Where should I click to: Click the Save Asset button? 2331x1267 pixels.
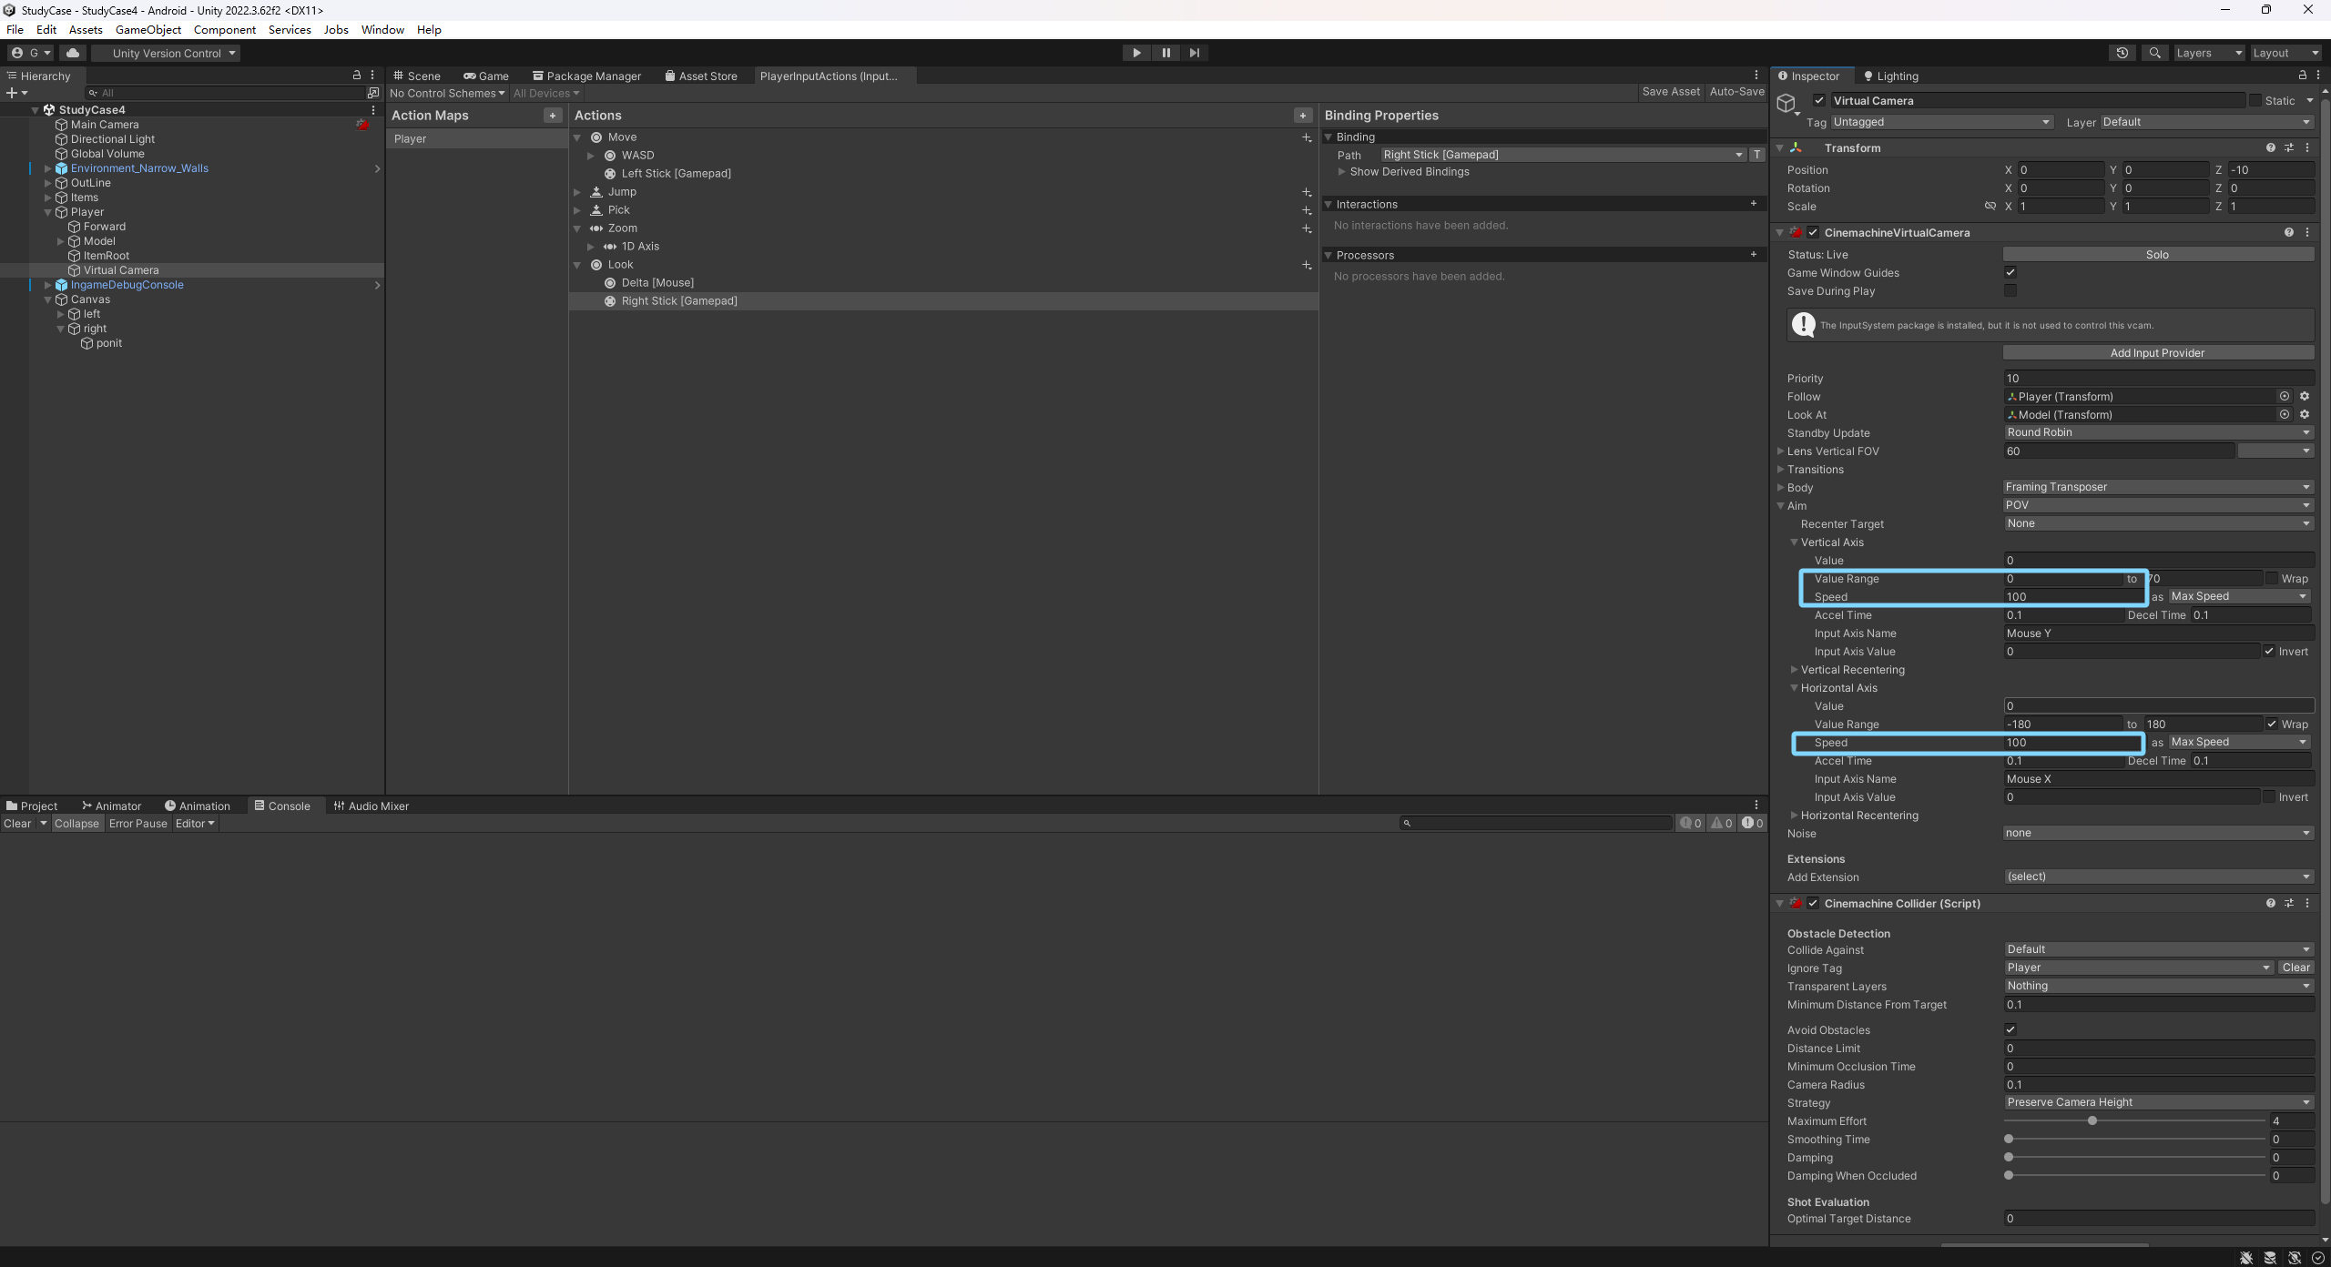click(x=1670, y=92)
